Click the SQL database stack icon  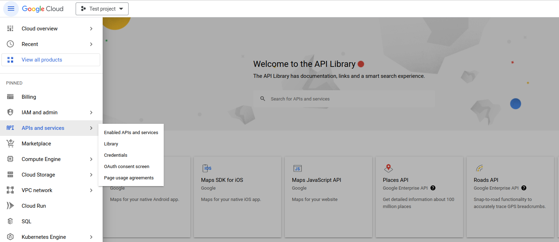(10, 221)
